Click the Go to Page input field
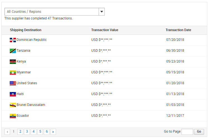 tap(187, 132)
